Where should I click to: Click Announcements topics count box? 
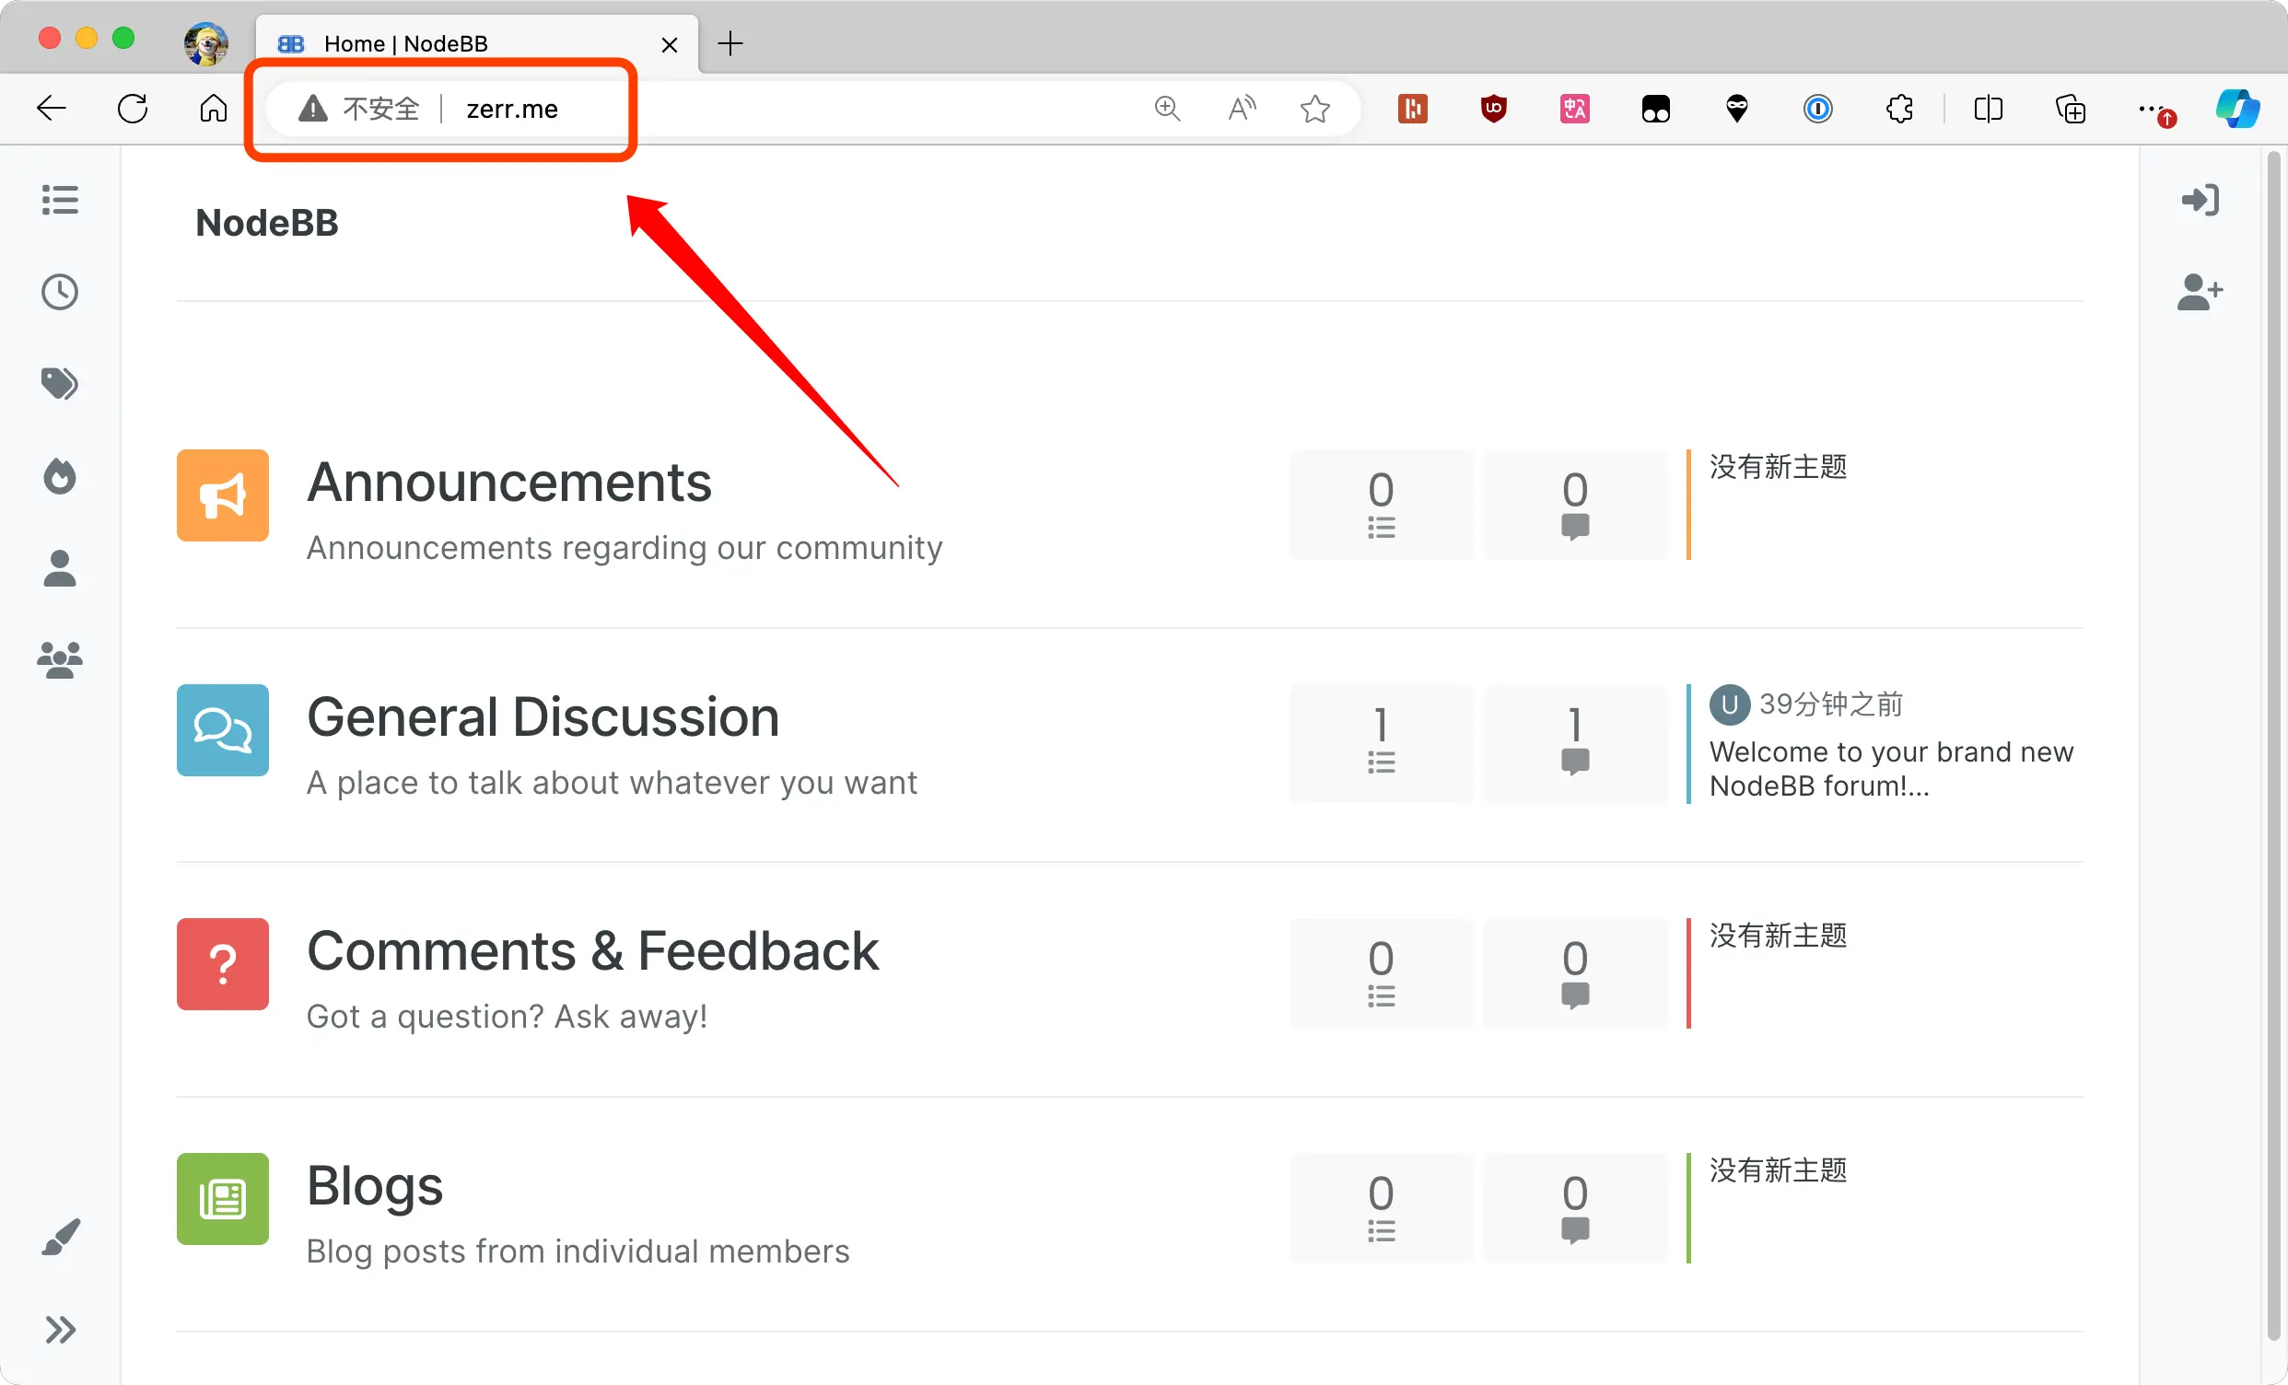point(1381,504)
